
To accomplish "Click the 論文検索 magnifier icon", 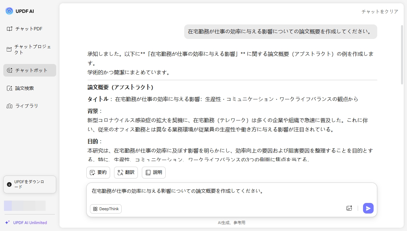I will tap(10, 88).
